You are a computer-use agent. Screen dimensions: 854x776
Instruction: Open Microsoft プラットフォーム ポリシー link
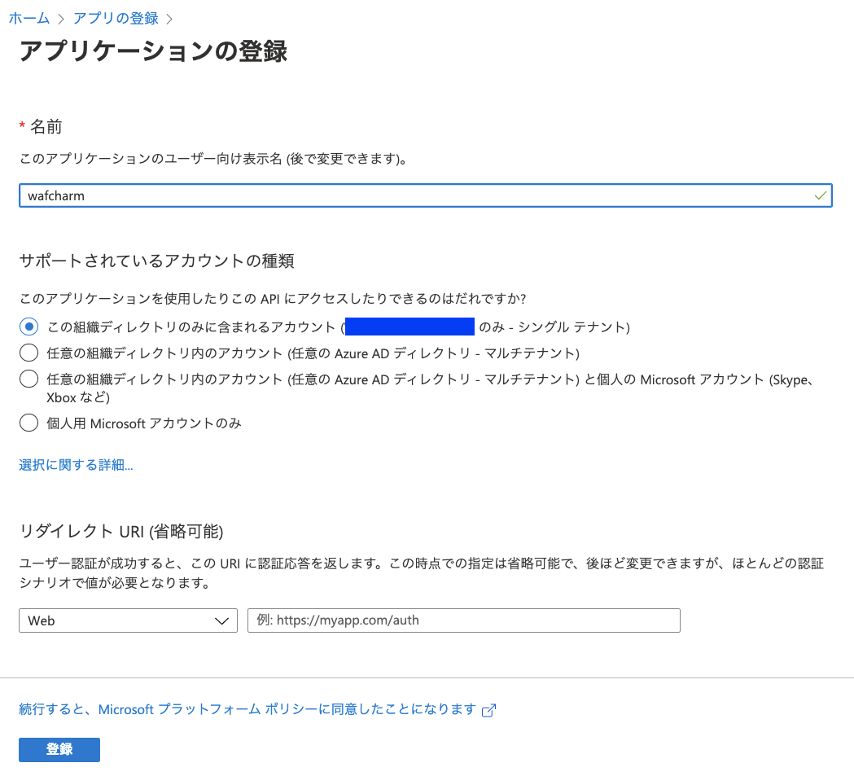click(247, 709)
